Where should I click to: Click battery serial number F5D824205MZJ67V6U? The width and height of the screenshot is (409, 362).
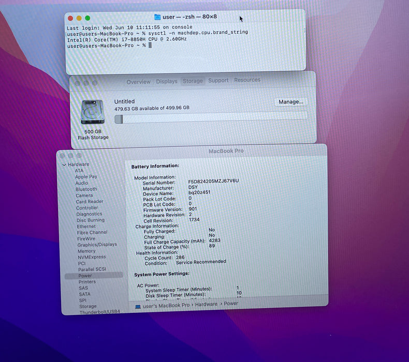pyautogui.click(x=213, y=181)
